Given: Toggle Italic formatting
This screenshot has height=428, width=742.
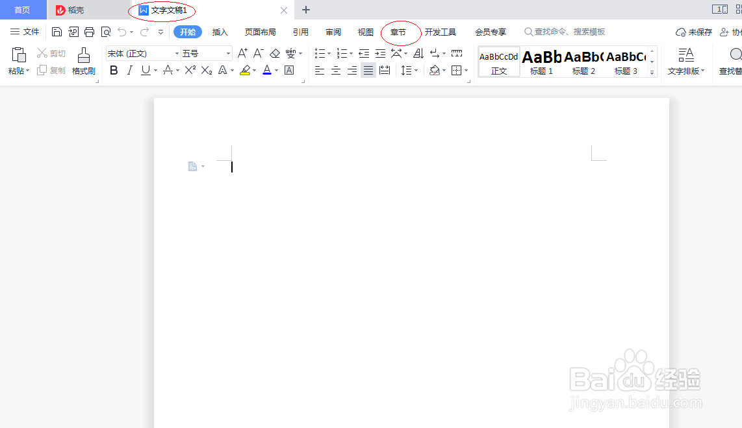Looking at the screenshot, I should 130,71.
